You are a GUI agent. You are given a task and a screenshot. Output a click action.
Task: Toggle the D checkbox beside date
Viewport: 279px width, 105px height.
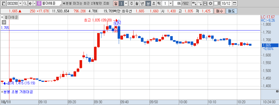(x=216, y=3)
